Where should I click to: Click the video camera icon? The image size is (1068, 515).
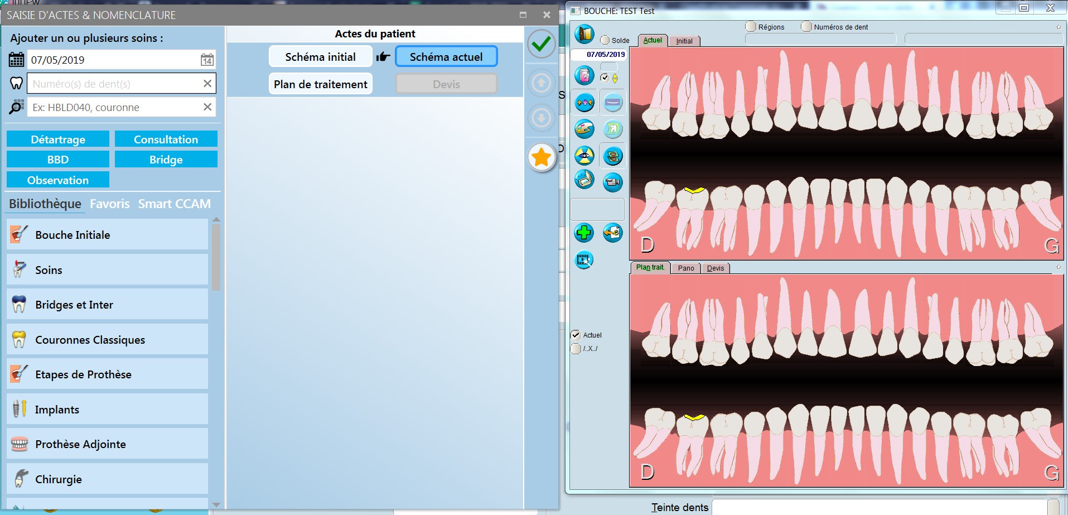[612, 182]
